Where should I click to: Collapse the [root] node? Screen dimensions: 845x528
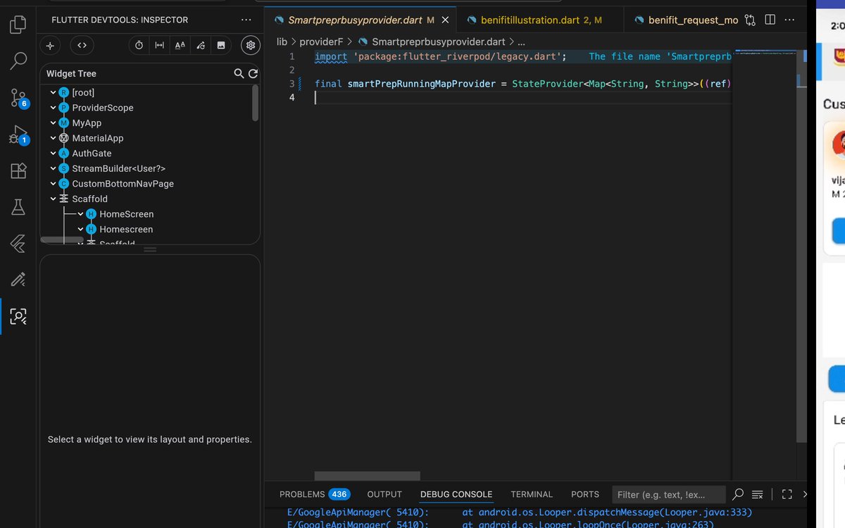click(53, 92)
